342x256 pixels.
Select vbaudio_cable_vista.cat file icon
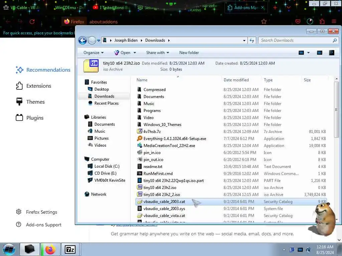[x=139, y=216]
